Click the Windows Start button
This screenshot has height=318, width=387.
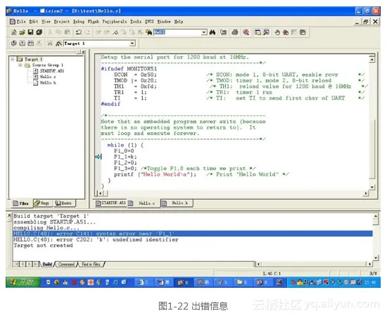[x=23, y=282]
